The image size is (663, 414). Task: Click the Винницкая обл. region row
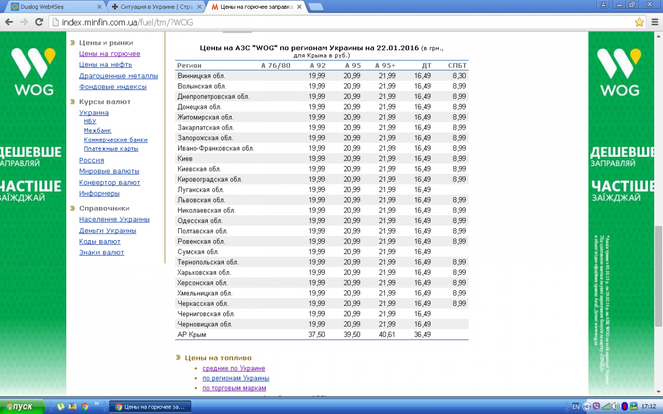pyautogui.click(x=322, y=76)
